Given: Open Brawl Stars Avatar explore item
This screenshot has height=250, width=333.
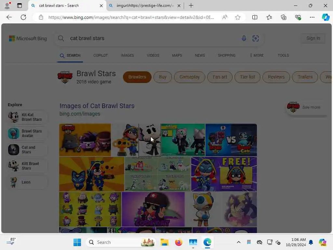Looking at the screenshot, I should [x=28, y=133].
